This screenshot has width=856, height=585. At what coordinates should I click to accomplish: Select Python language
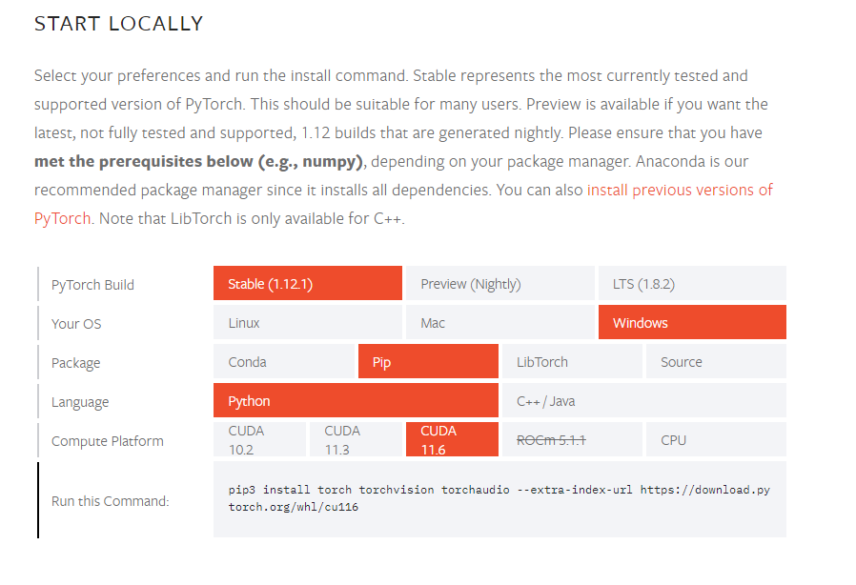pos(356,400)
